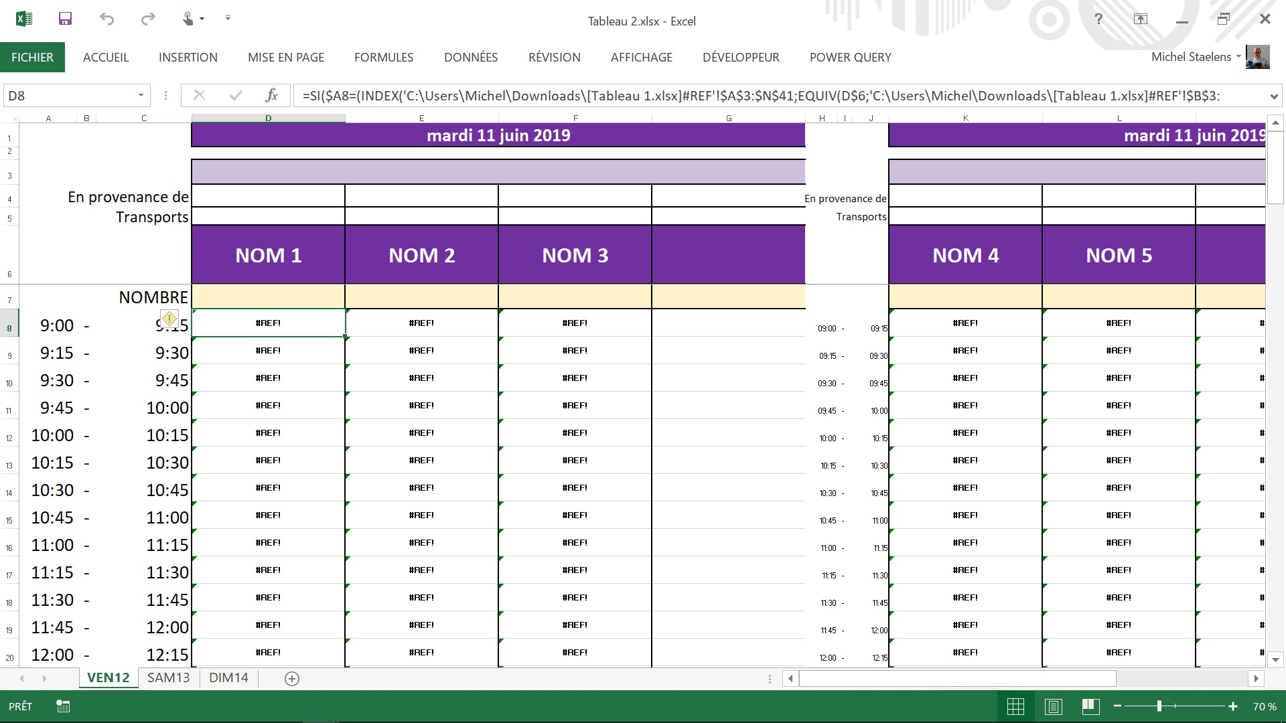
Task: Switch to Page Layout view
Action: [1054, 706]
